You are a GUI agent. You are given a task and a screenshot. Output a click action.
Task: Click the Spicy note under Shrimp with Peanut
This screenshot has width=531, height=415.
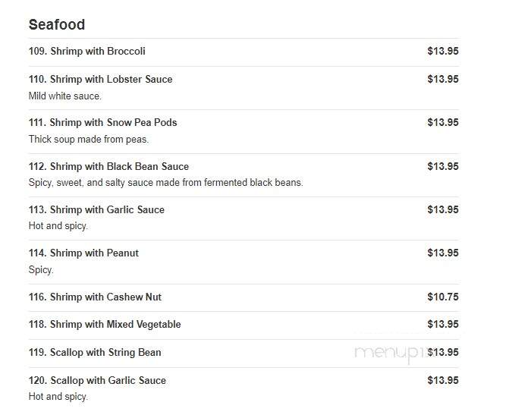(x=41, y=270)
